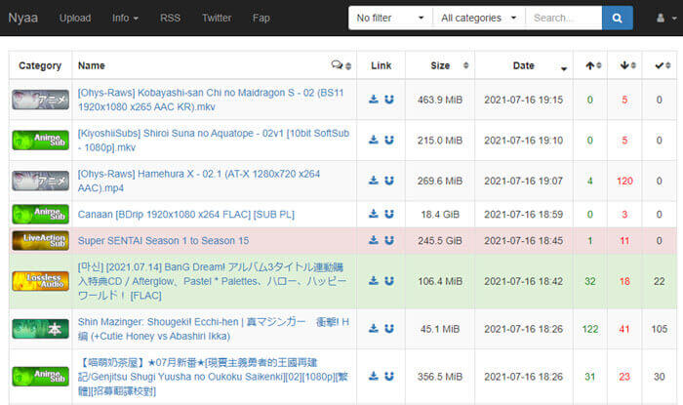Open Shiroi Suna no Aquatope torrent page

[214, 141]
